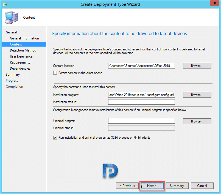Click the Progress entry in the sidebar
This screenshot has width=221, height=194.
tap(12, 81)
